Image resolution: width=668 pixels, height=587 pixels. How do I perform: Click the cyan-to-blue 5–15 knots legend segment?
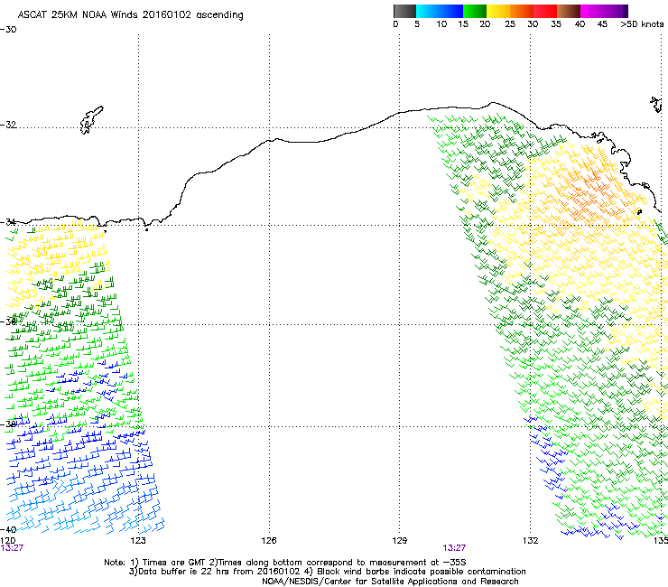click(440, 11)
